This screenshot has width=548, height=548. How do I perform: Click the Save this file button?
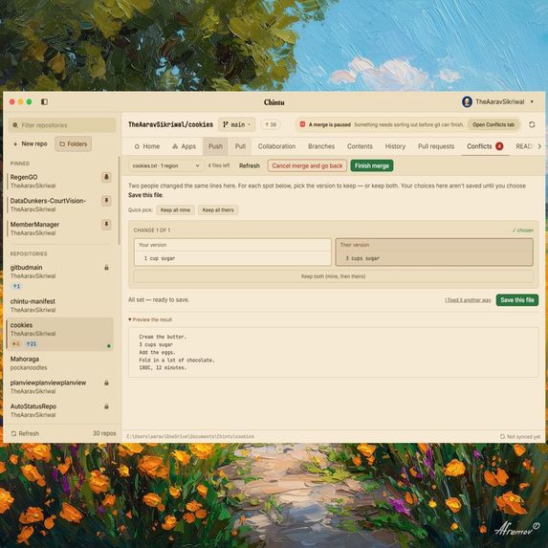[516, 300]
